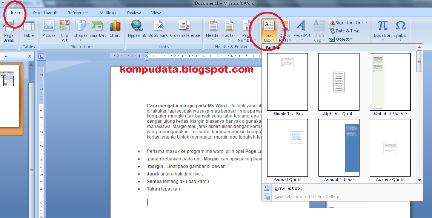
Task: Open the Insert ribbon tab
Action: (x=16, y=13)
